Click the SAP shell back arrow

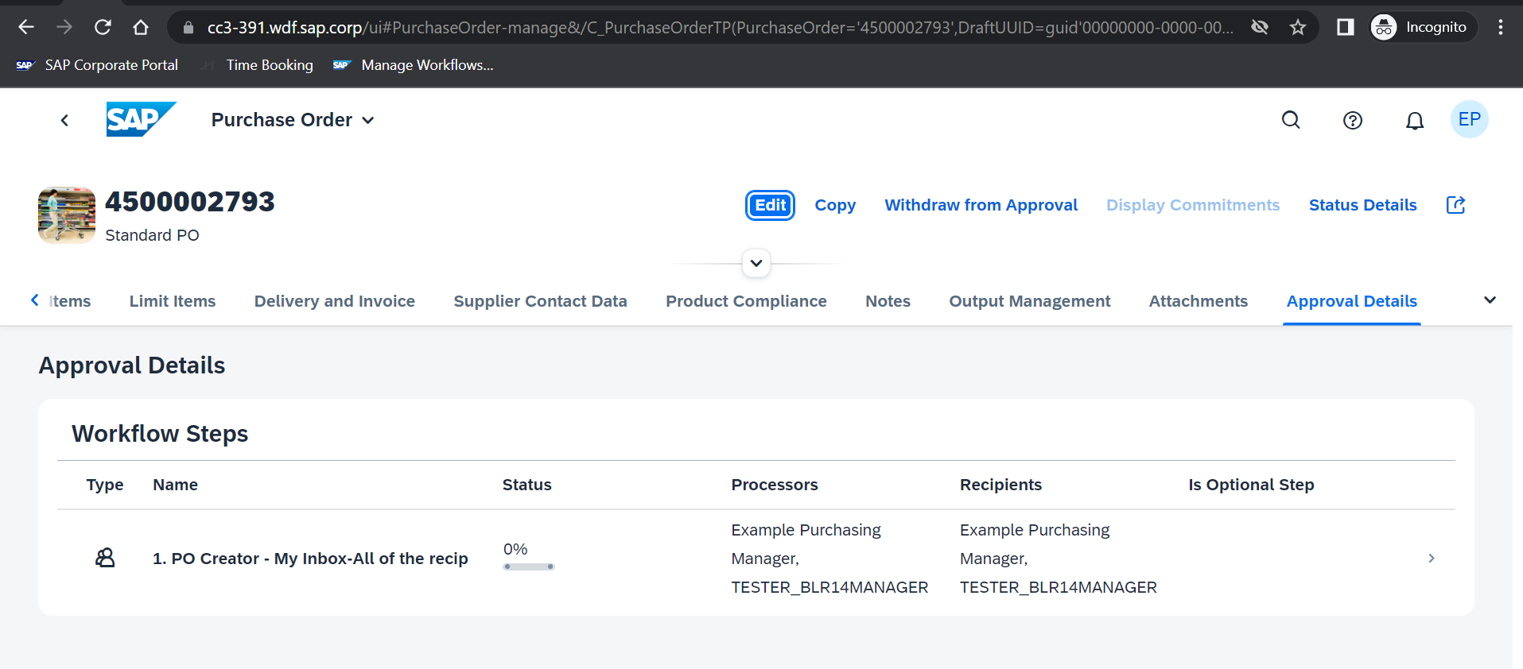(64, 120)
